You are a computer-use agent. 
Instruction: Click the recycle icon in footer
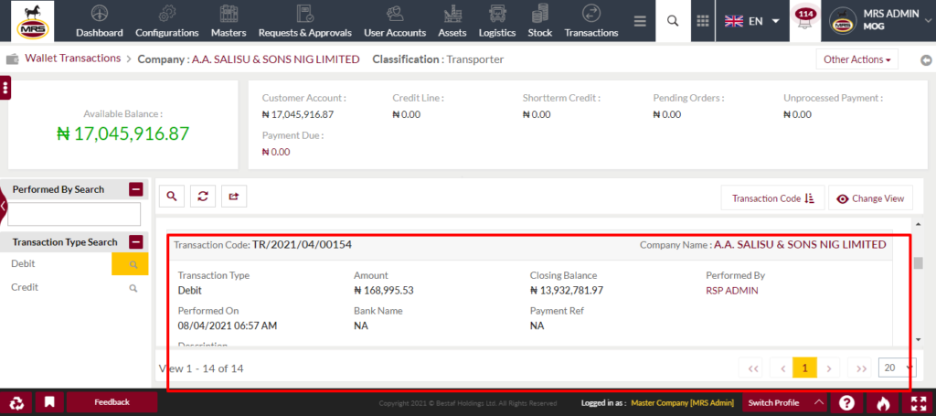click(16, 402)
